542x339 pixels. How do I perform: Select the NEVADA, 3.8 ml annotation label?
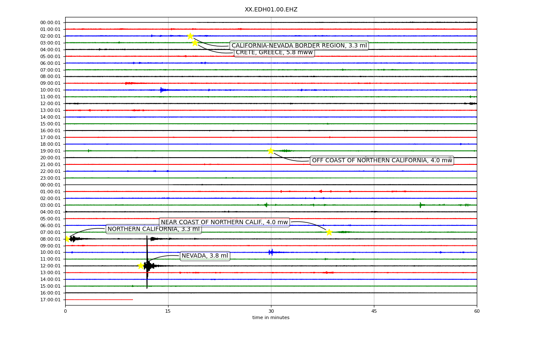pyautogui.click(x=205, y=256)
